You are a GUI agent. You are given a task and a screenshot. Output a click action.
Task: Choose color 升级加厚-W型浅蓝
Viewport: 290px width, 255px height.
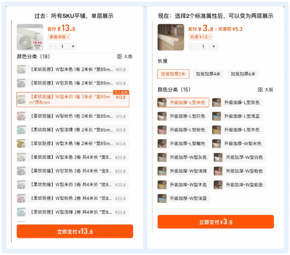[184, 198]
